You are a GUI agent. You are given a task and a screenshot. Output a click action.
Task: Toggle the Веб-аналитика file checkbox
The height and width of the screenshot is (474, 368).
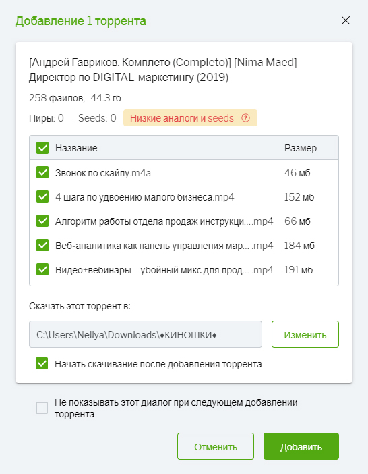(42, 245)
